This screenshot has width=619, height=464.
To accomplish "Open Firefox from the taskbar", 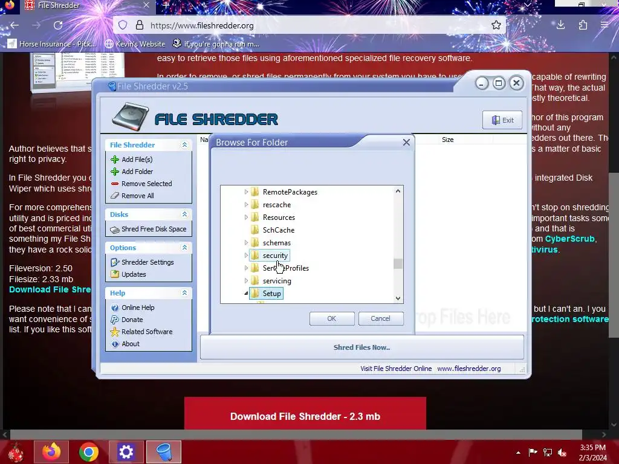I will (51, 452).
